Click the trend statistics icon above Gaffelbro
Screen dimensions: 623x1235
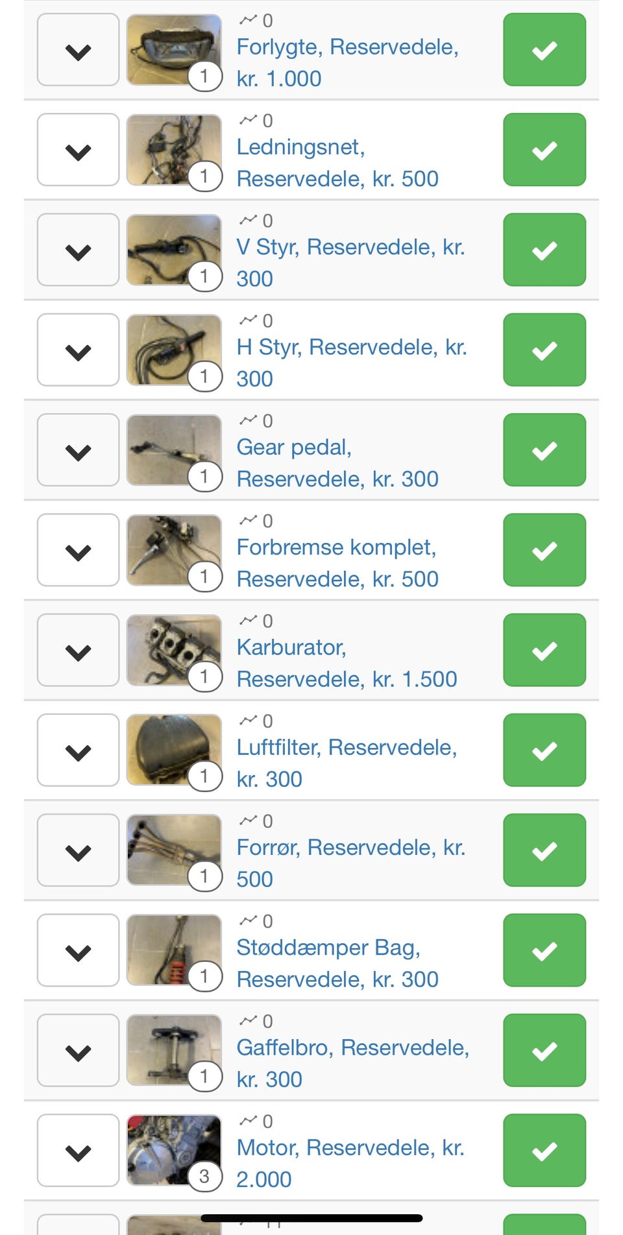(248, 1021)
